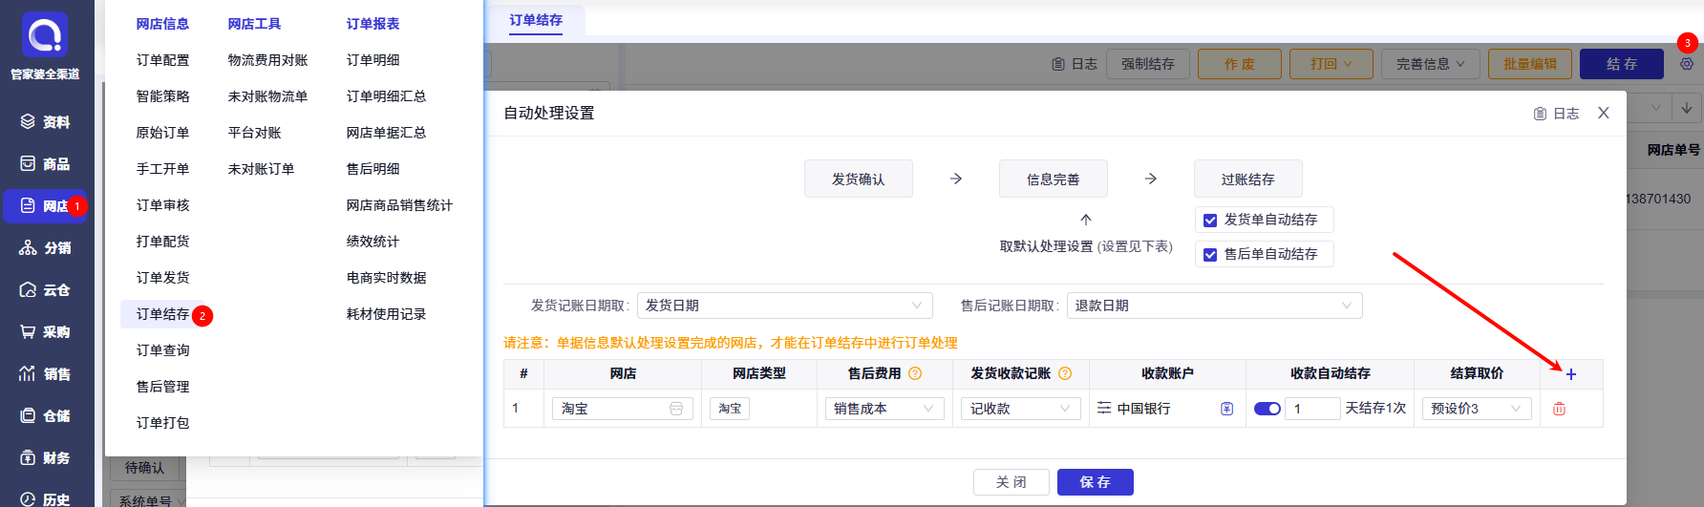The image size is (1704, 507).
Task: Open the 商品 sidebar section
Action: (45, 164)
